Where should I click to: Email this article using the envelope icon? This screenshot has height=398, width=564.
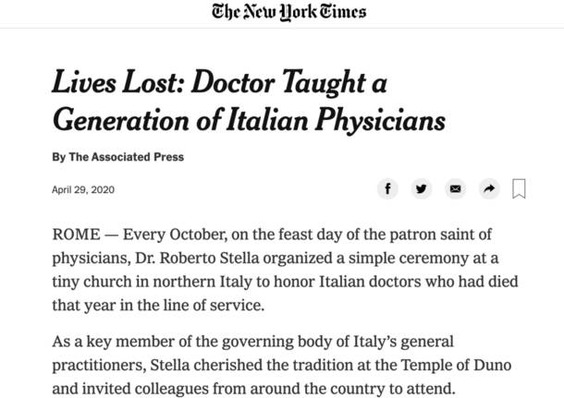[455, 188]
